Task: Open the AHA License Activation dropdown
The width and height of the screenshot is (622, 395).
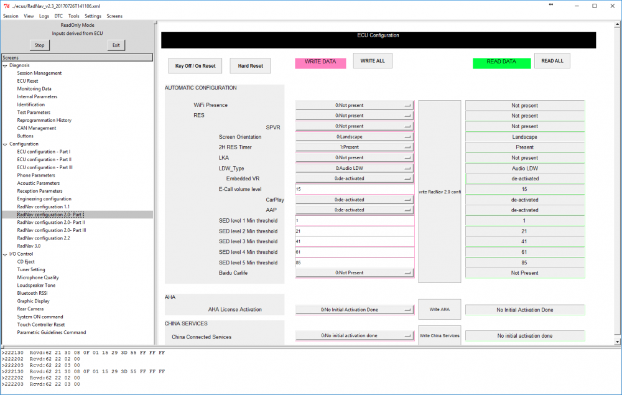Action: tap(354, 310)
